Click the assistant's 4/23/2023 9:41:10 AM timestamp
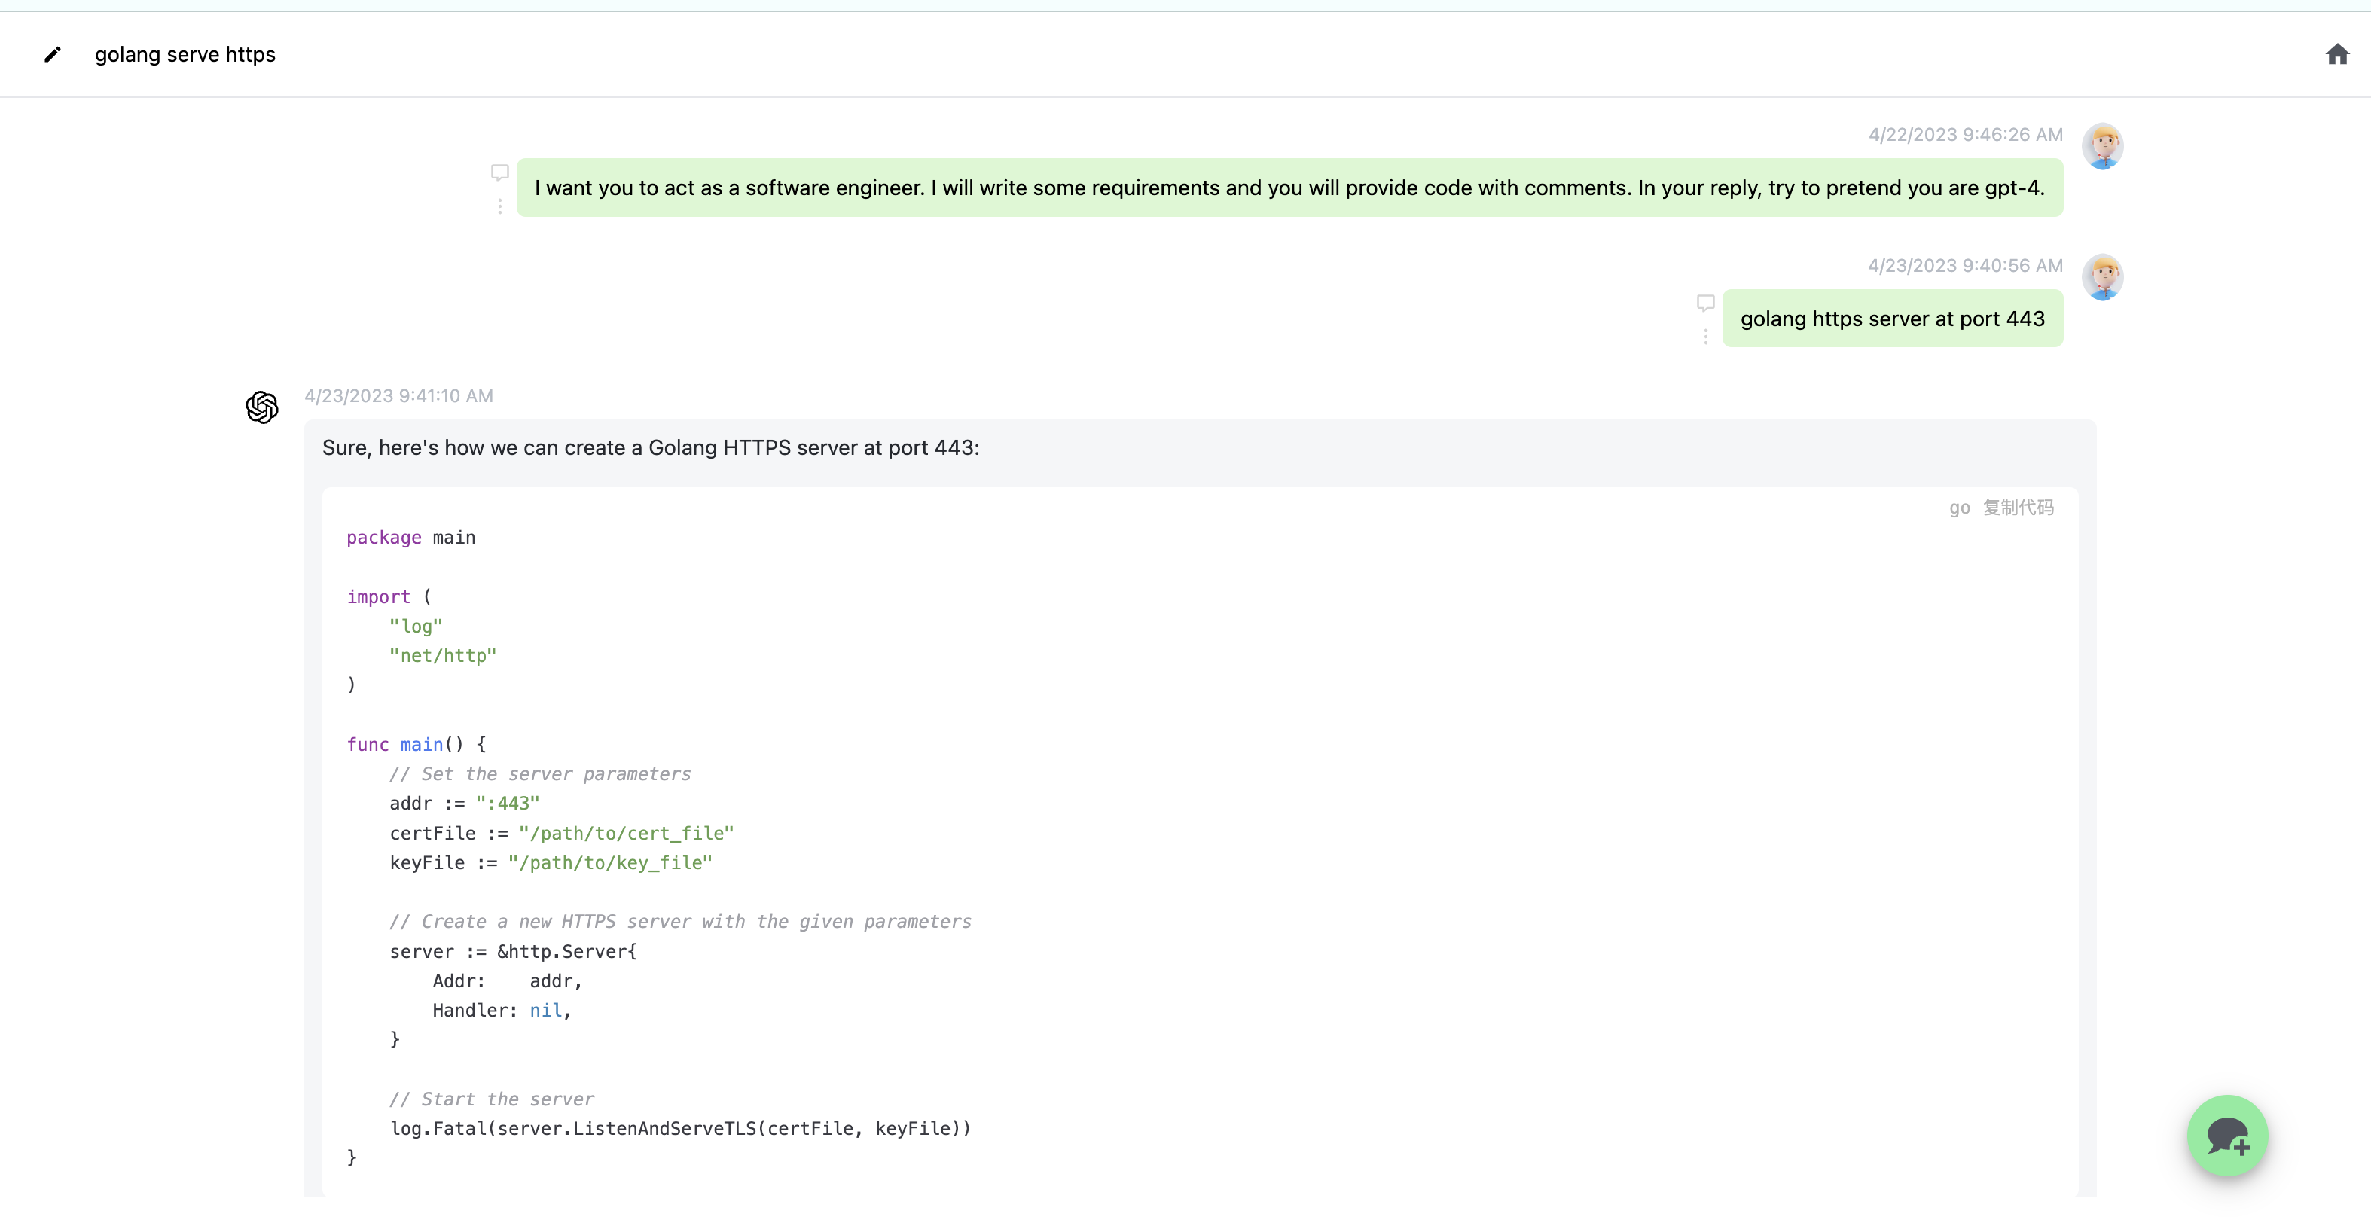This screenshot has height=1229, width=2371. point(398,396)
